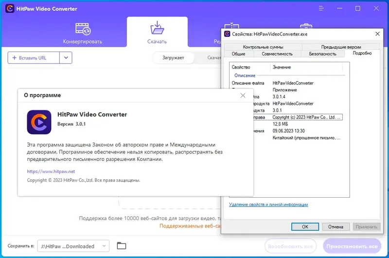Select the file version value 3.0.1.4
Viewport: 389px width, 258px height.
pyautogui.click(x=279, y=97)
